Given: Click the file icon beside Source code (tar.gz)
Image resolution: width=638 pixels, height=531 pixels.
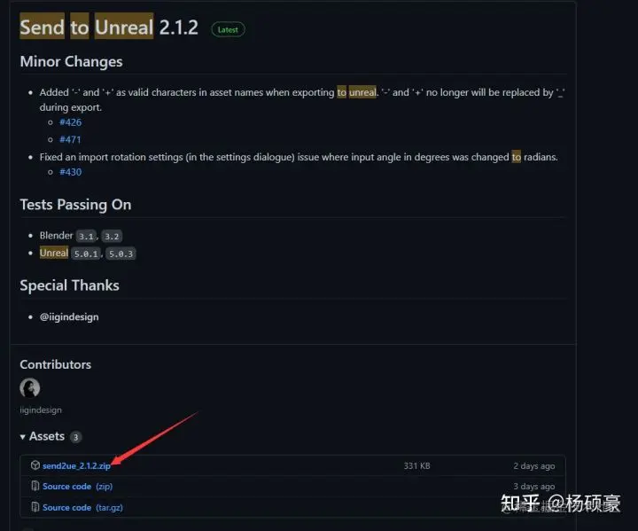Looking at the screenshot, I should tap(35, 507).
